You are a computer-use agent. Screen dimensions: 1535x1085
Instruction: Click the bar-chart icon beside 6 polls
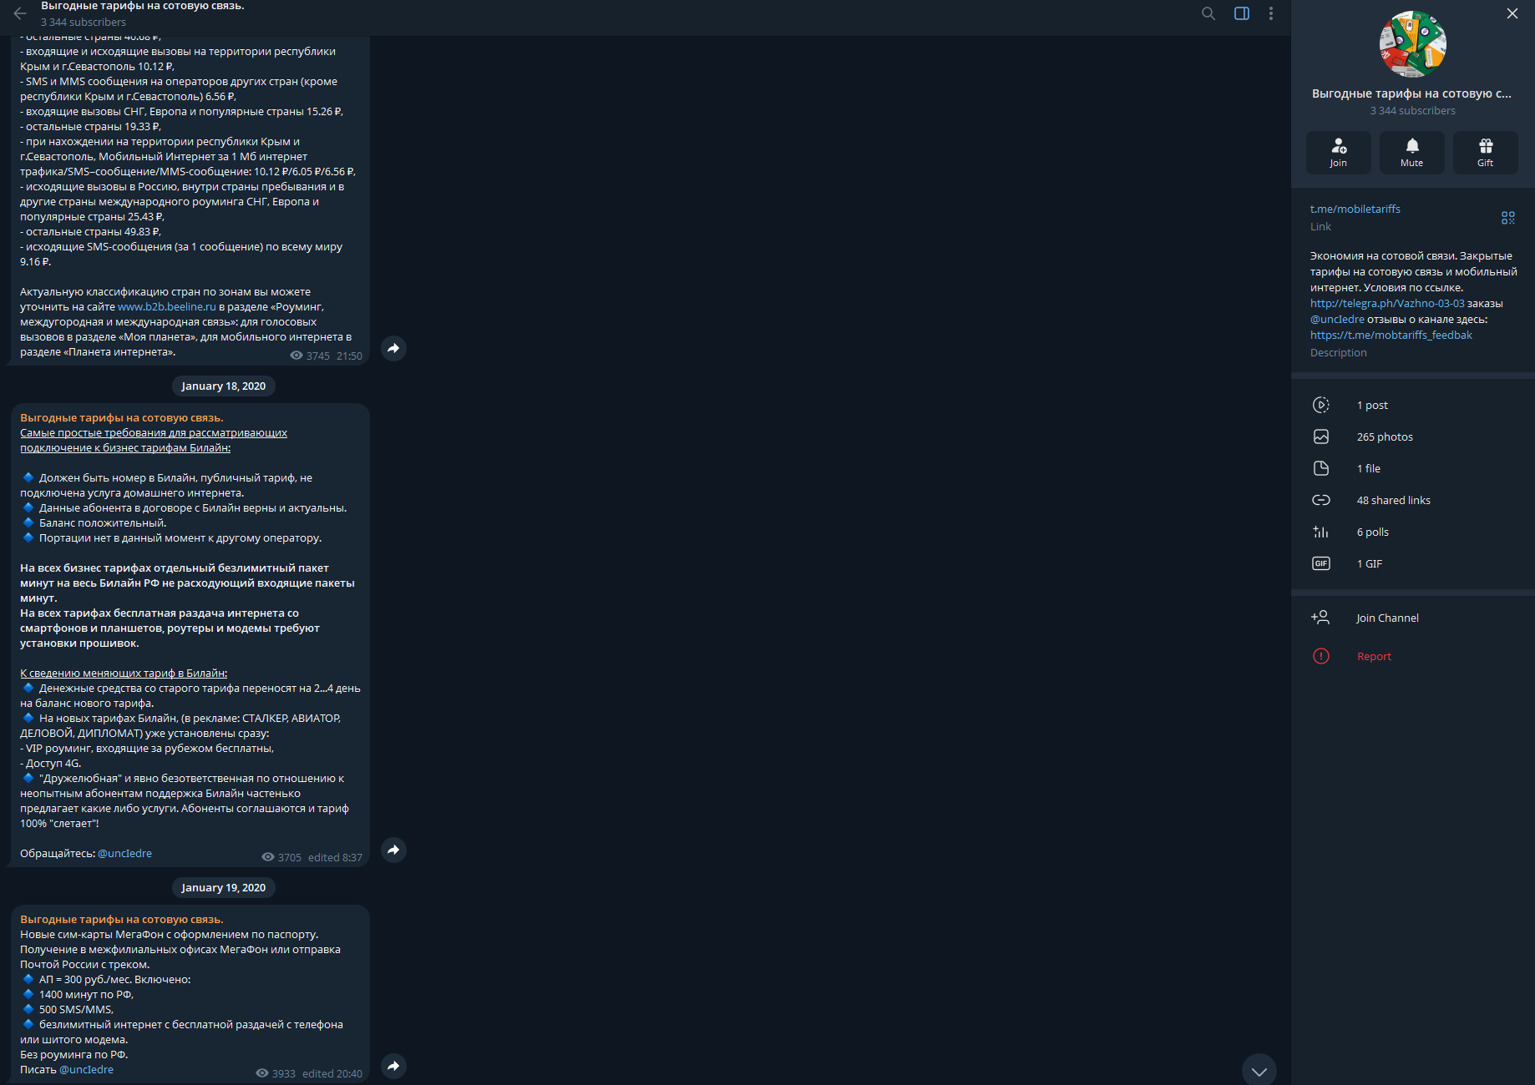(1321, 532)
